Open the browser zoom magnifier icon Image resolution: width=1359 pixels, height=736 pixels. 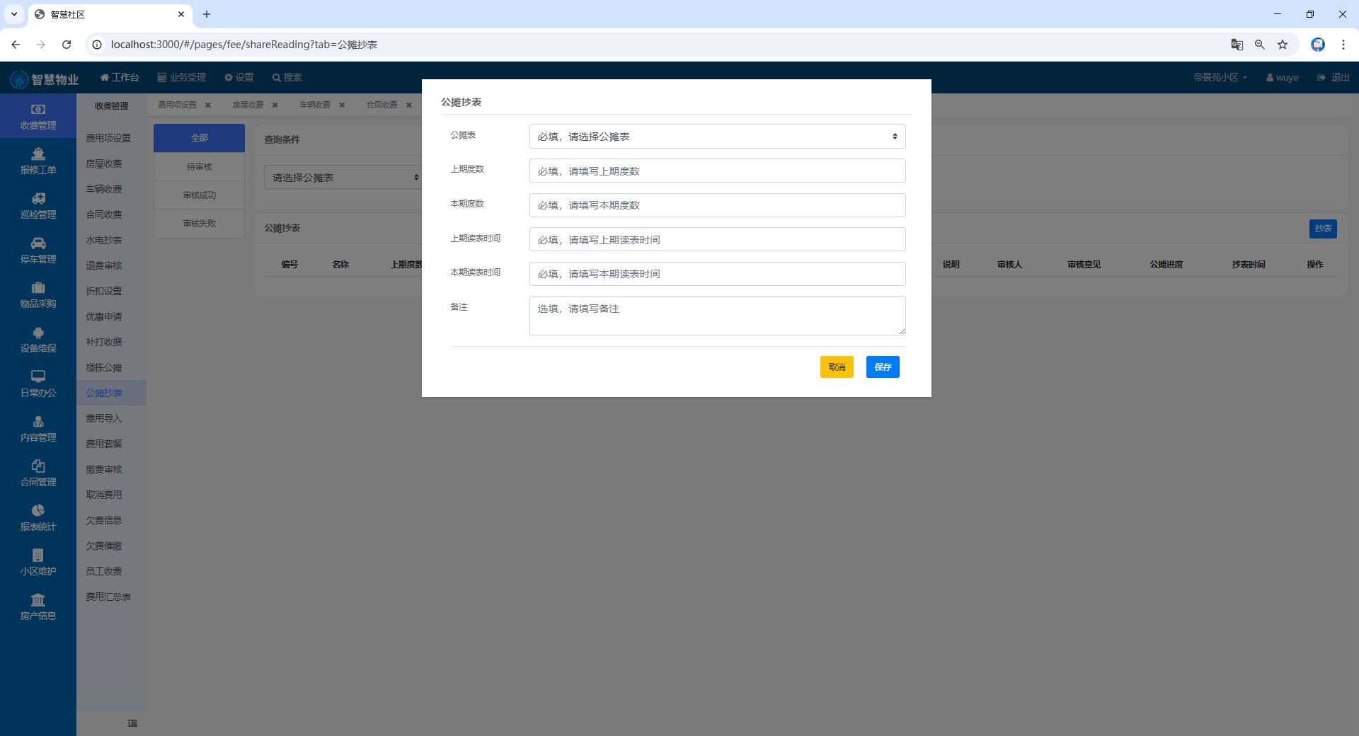1260,45
